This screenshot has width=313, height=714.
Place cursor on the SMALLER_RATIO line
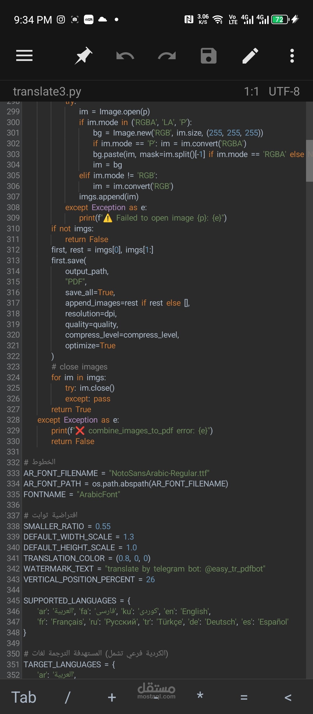click(67, 526)
